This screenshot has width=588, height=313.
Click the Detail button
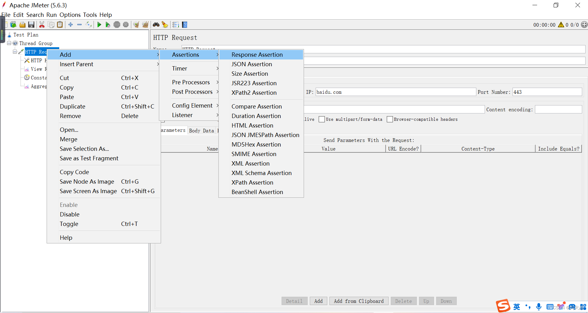tap(294, 301)
